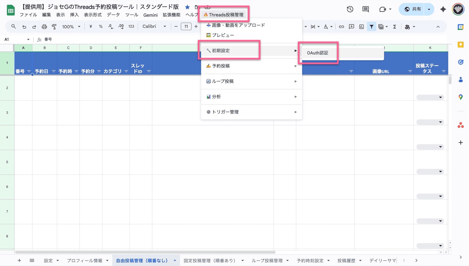
Task: Activate the paint format tool
Action: (54, 27)
